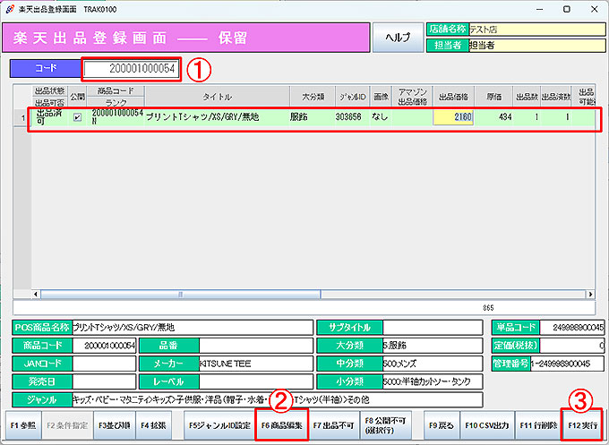
Task: Click the コード input field
Action: 132,68
